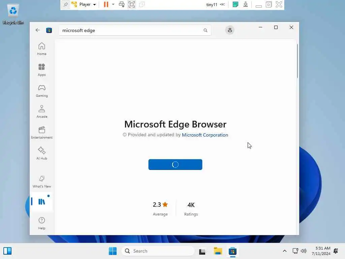This screenshot has height=259, width=345.
Task: Open the Library icon in sidebar
Action: pos(41,202)
